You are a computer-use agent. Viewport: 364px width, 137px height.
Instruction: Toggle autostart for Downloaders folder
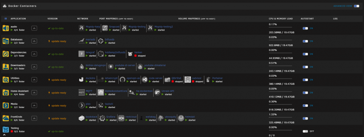click(305, 67)
